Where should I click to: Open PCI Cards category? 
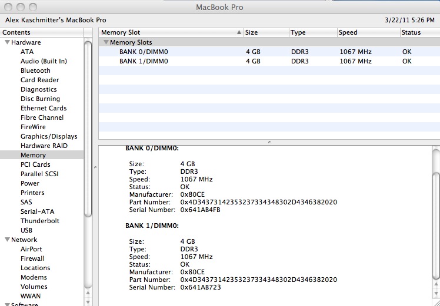coord(35,164)
